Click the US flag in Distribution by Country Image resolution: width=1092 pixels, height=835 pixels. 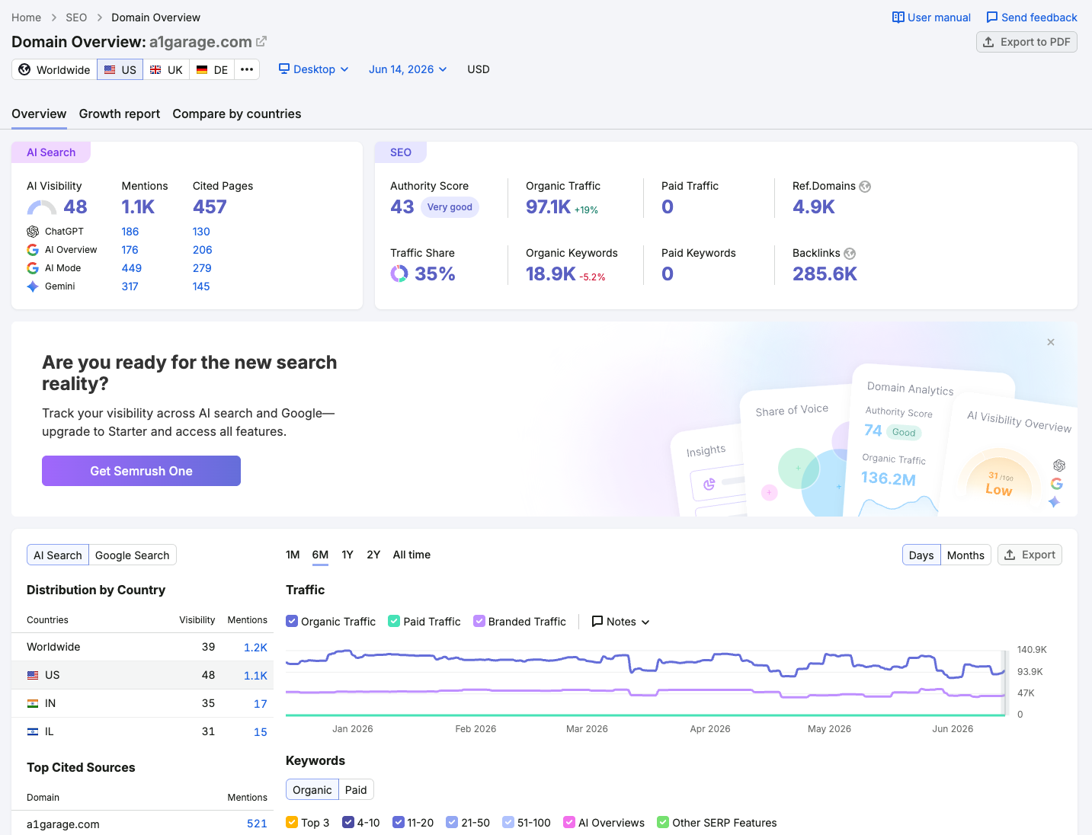point(33,675)
